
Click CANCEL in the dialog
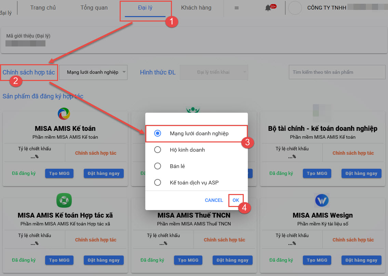tap(214, 200)
